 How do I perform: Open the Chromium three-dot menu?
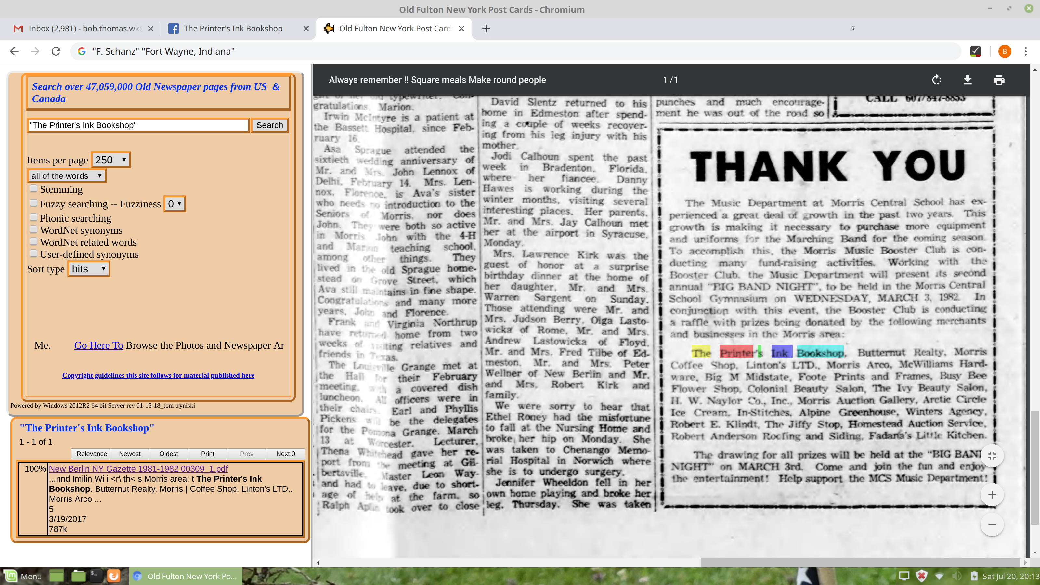[x=1025, y=51]
